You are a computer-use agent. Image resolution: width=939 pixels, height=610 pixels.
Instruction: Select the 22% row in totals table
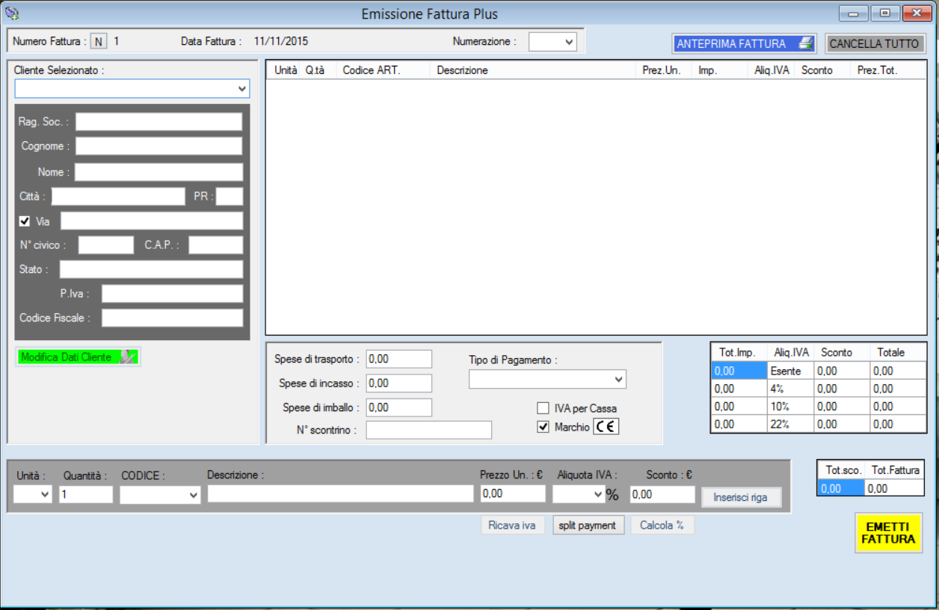click(x=818, y=424)
